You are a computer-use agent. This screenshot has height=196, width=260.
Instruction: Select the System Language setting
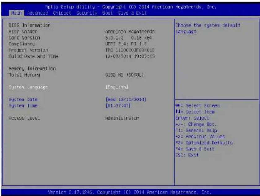point(28,87)
